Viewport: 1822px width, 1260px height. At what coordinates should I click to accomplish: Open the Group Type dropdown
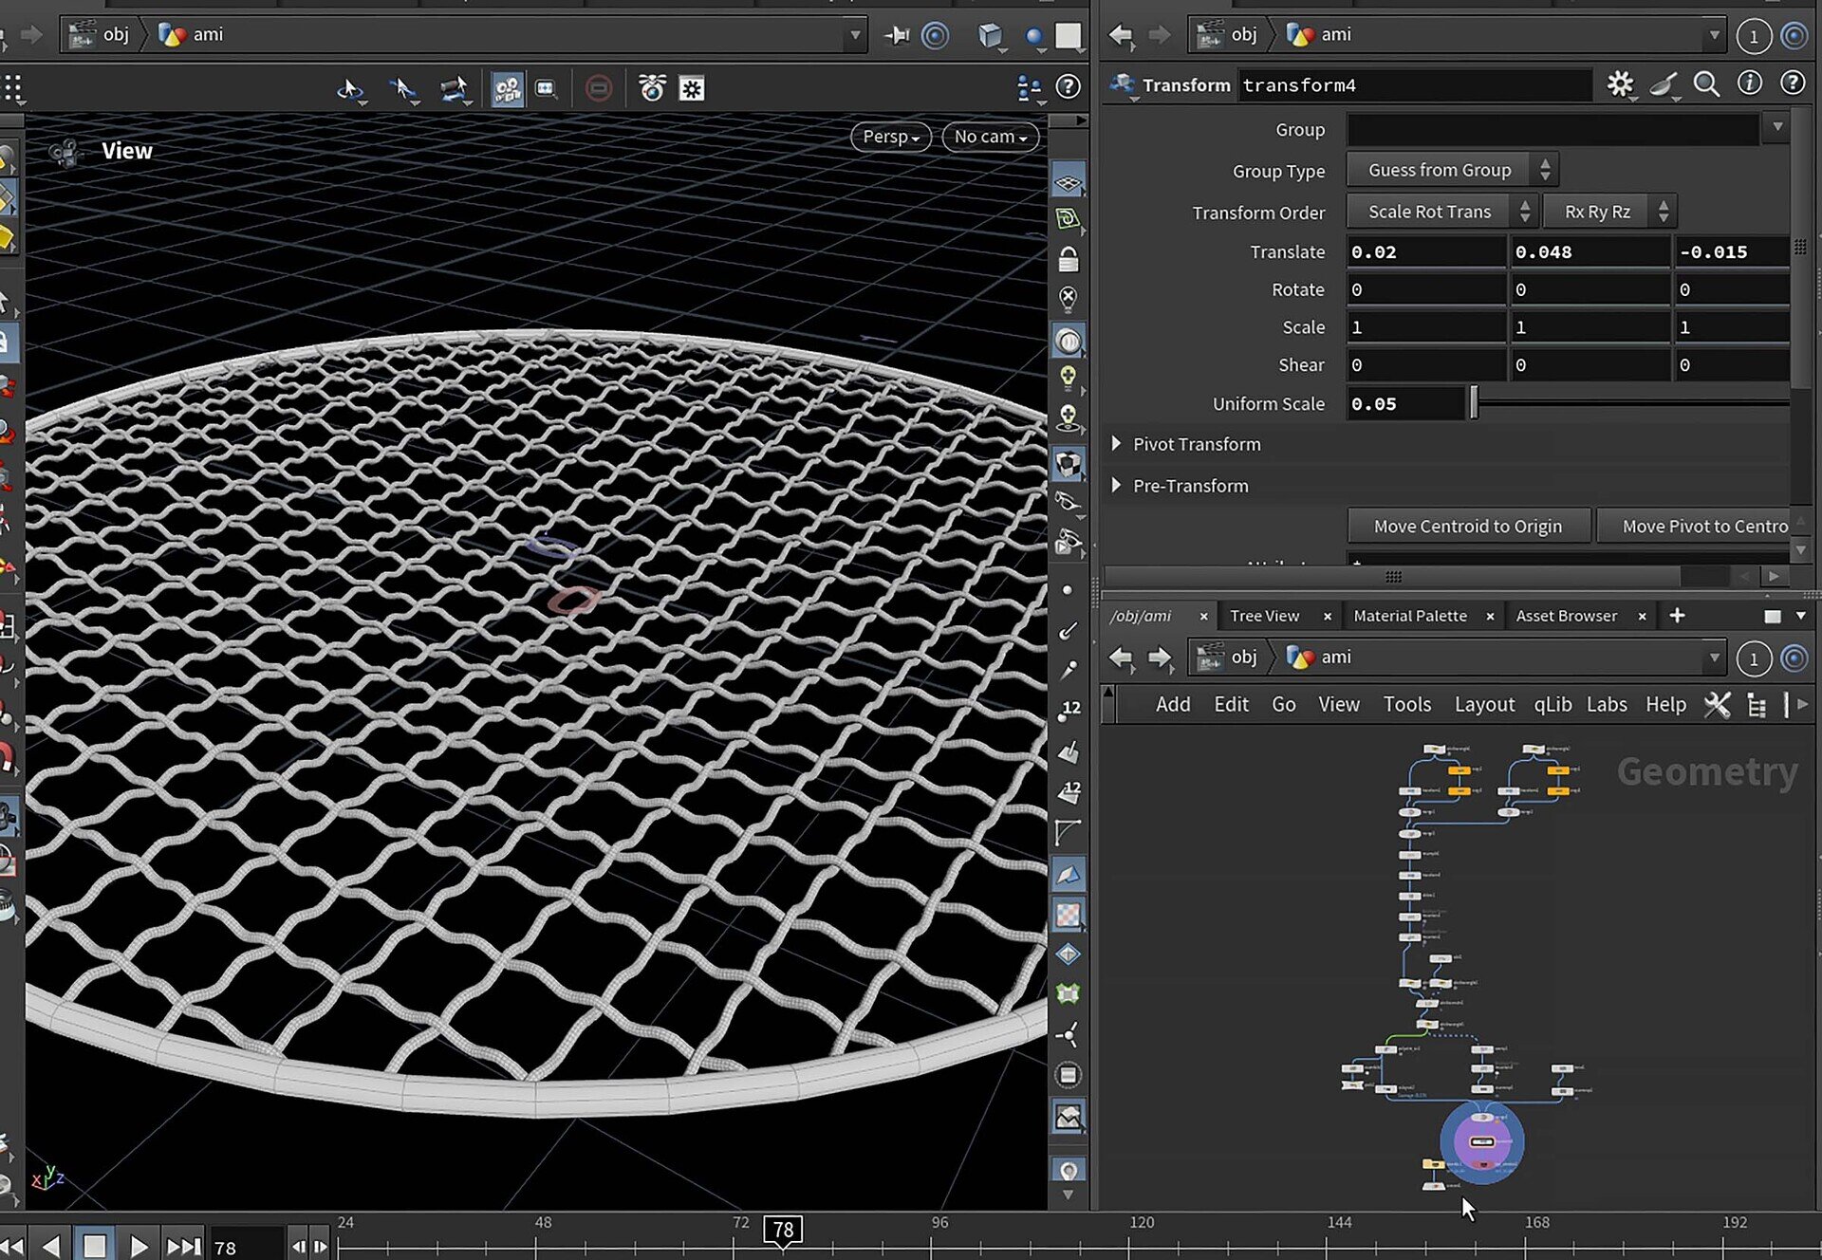(1451, 171)
